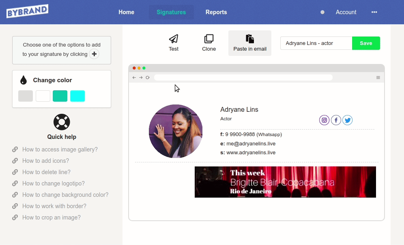Open 'How to work with border?' link

pos(54,206)
